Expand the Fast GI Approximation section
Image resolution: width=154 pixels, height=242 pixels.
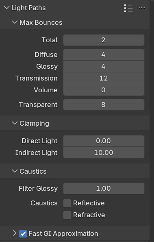click(x=15, y=233)
